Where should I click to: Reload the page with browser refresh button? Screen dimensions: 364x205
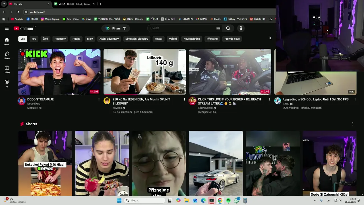(x=18, y=12)
